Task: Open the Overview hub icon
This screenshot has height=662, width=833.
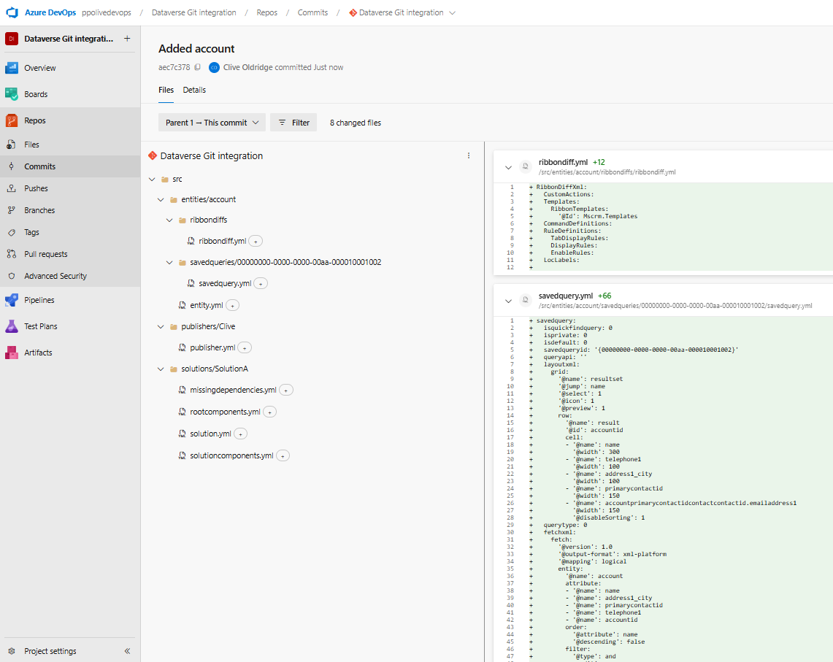Action: pos(12,68)
